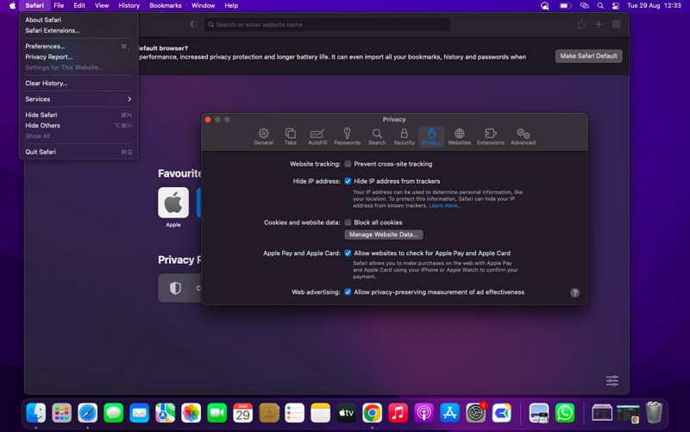Switch to the Search preferences pane
This screenshot has width=690, height=432.
(x=377, y=137)
